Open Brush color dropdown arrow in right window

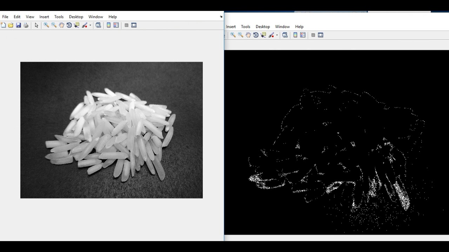pyautogui.click(x=277, y=35)
